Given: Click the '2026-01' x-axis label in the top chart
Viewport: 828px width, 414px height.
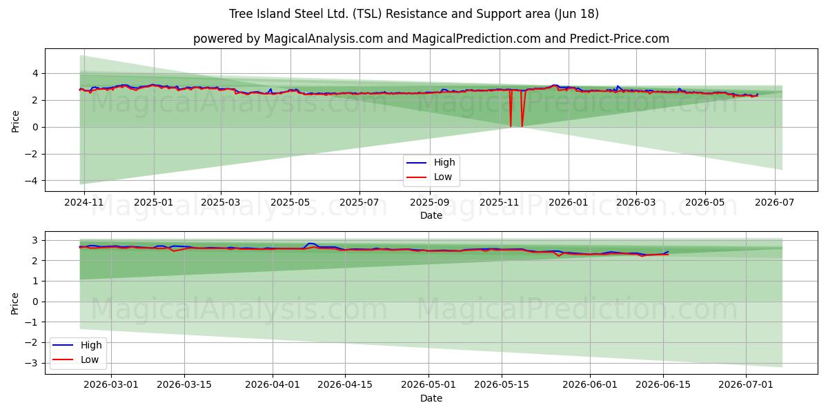Looking at the screenshot, I should (x=568, y=203).
